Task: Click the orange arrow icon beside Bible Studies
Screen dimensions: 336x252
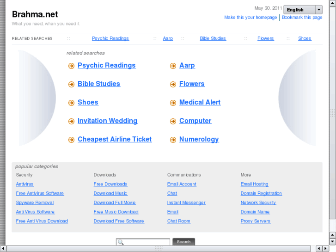Action: coord(71,85)
